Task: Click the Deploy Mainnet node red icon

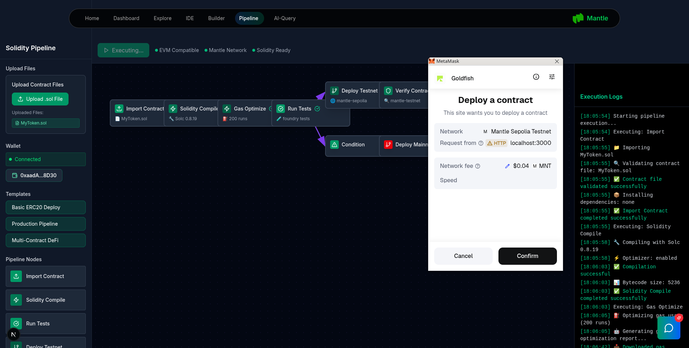Action: pos(388,145)
